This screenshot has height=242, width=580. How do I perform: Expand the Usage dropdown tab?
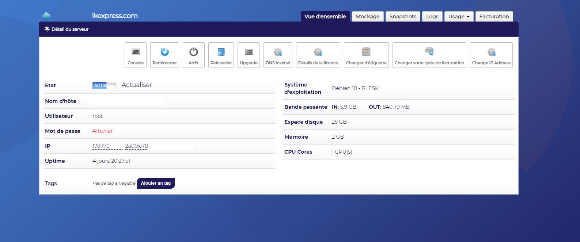pos(459,16)
